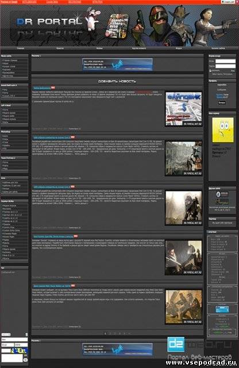Open the small dropdown above the chat name field
This screenshot has height=368, width=239.
click(x=6, y=335)
